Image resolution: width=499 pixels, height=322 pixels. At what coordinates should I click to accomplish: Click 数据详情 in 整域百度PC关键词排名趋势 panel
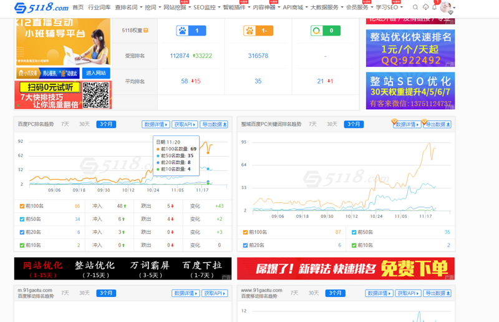point(407,124)
